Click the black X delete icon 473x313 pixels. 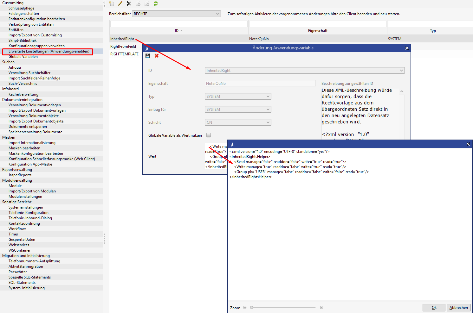click(129, 4)
